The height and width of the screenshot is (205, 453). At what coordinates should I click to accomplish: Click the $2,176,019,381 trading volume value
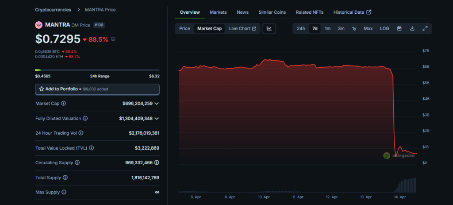point(144,133)
